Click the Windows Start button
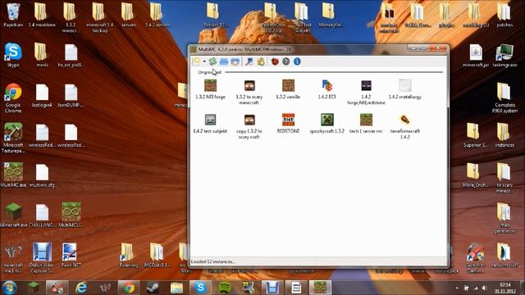The width and height of the screenshot is (525, 295). pos(9,288)
